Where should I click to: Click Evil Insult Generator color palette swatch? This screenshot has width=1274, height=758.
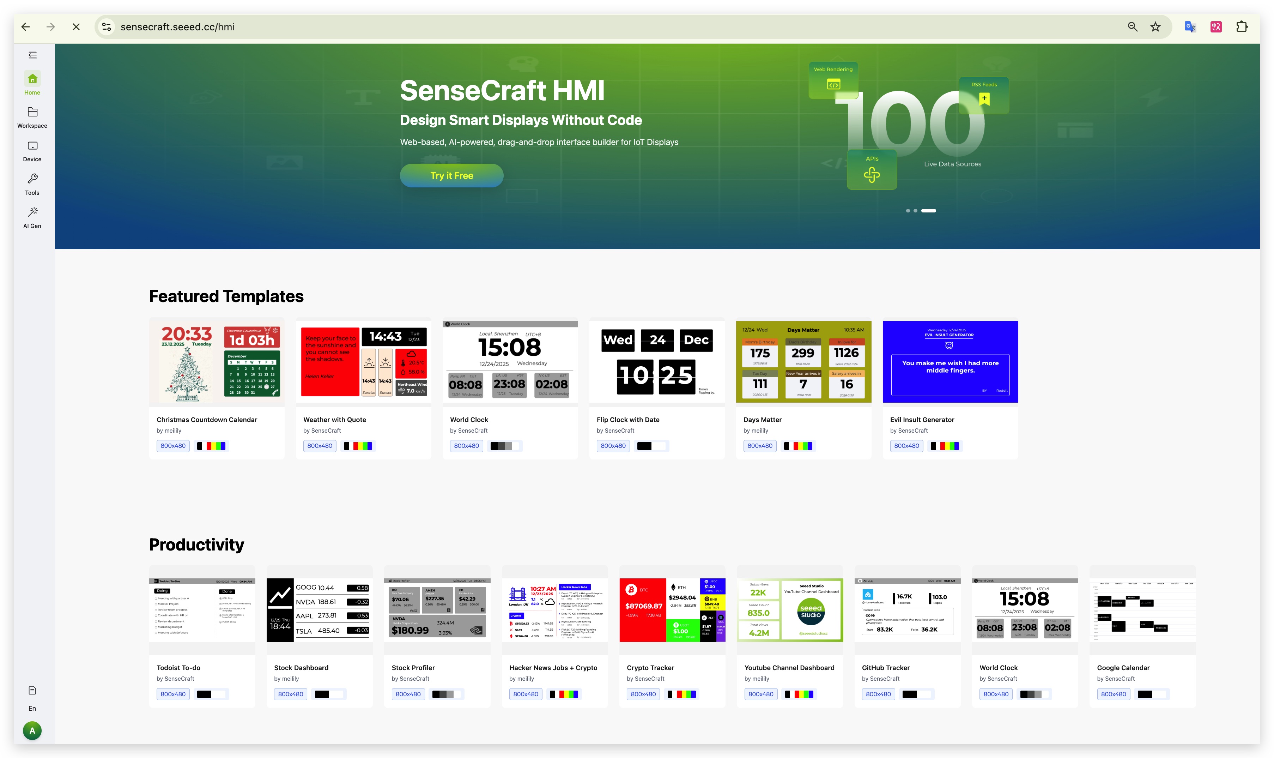pos(945,446)
